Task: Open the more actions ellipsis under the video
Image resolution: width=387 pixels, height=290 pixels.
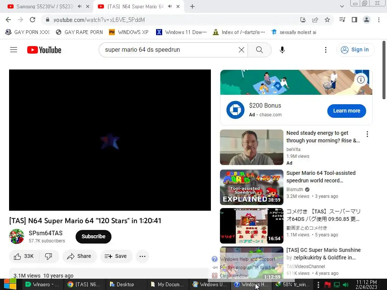Action: pyautogui.click(x=142, y=256)
